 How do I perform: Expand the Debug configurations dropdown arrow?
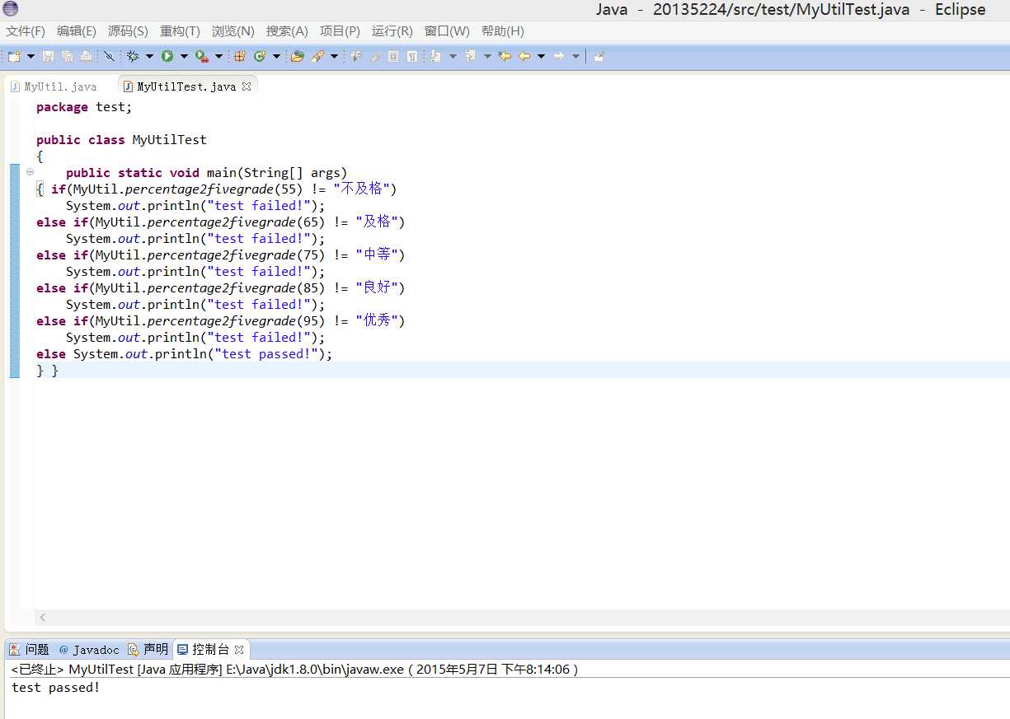pyautogui.click(x=149, y=56)
